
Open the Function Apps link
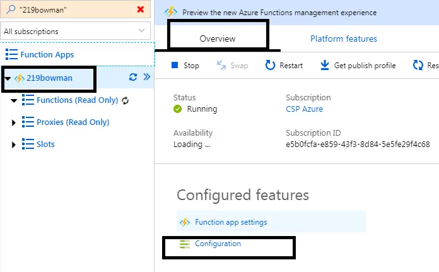[47, 55]
